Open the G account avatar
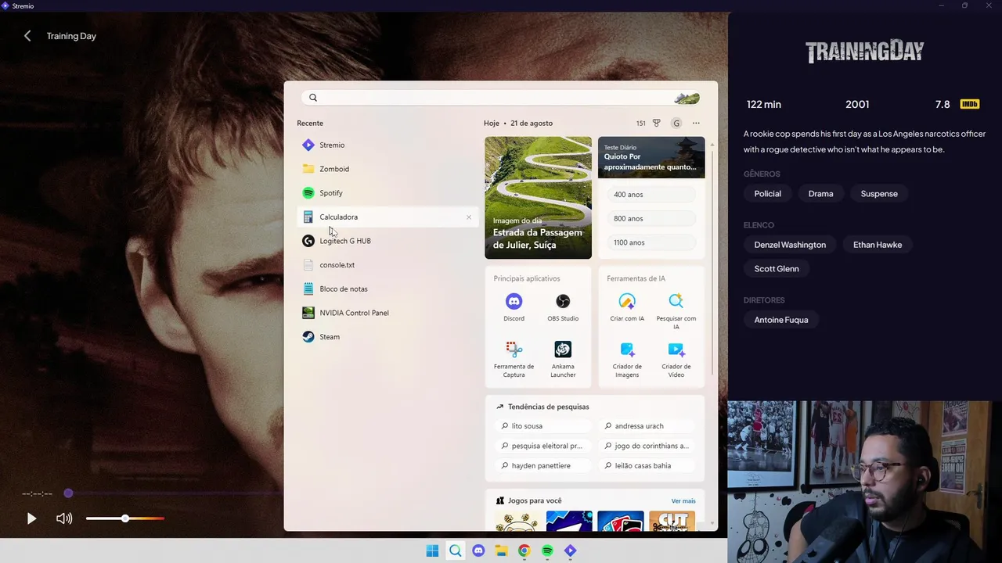This screenshot has width=1002, height=563. (x=676, y=123)
